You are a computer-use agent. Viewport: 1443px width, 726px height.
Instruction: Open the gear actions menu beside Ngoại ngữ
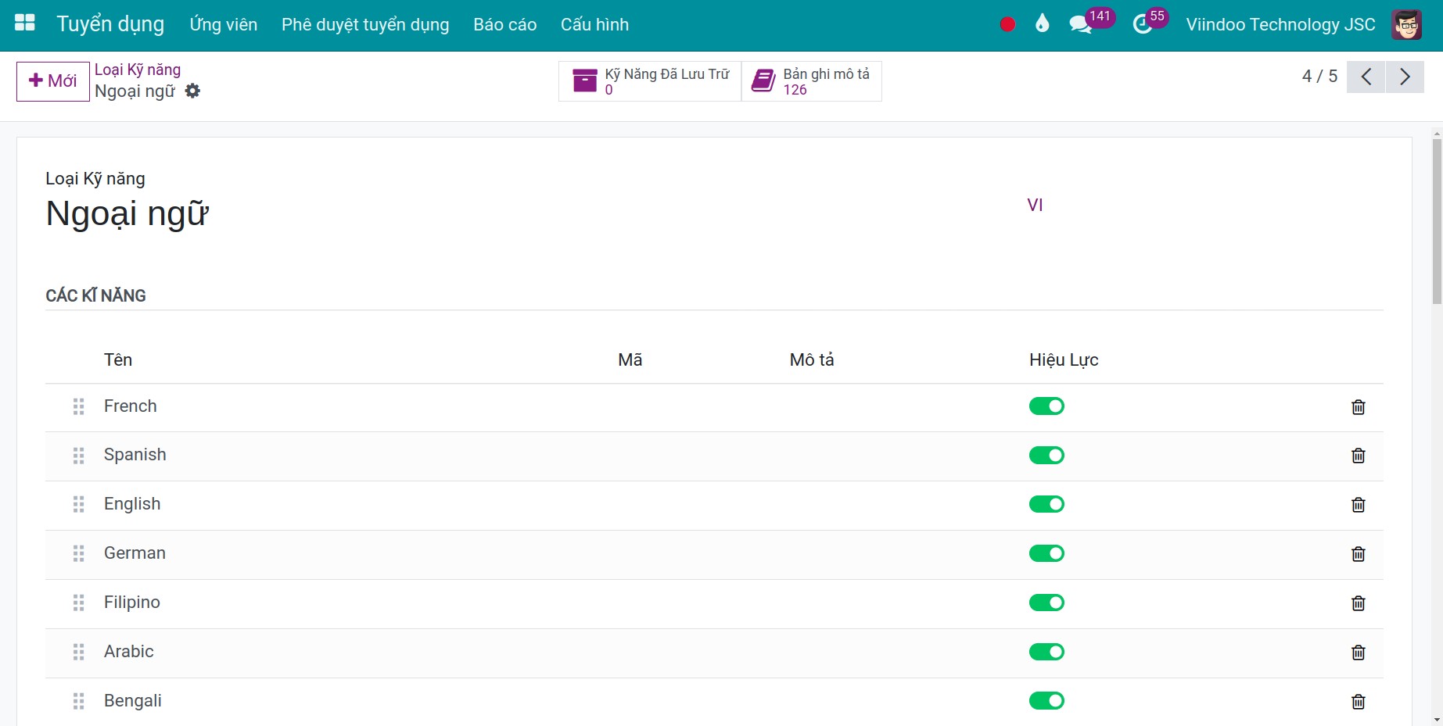point(192,91)
